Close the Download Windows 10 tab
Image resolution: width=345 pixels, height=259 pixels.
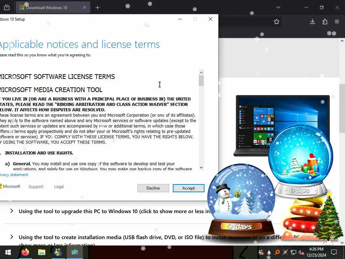85,7
